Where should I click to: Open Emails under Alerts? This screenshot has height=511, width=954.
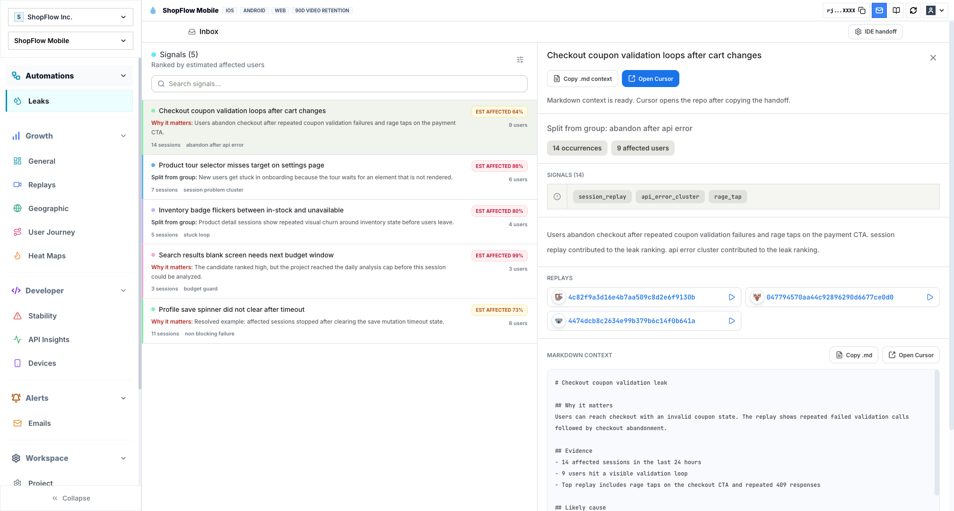pos(69,423)
